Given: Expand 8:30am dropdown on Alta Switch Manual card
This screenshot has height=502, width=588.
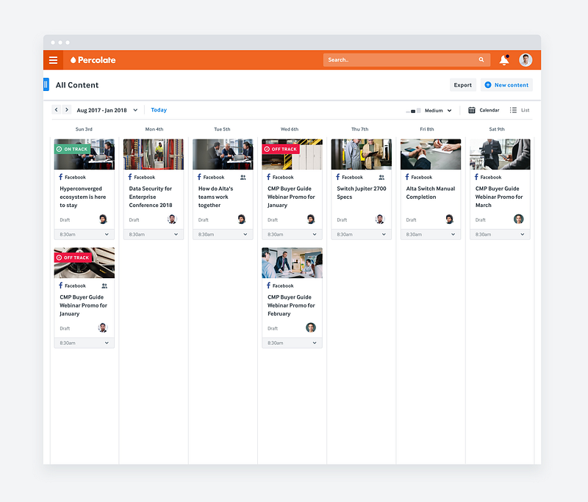Looking at the screenshot, I should coord(453,234).
